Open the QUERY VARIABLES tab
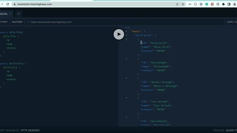Screen dimensions: 237x133 (x=10, y=130)
